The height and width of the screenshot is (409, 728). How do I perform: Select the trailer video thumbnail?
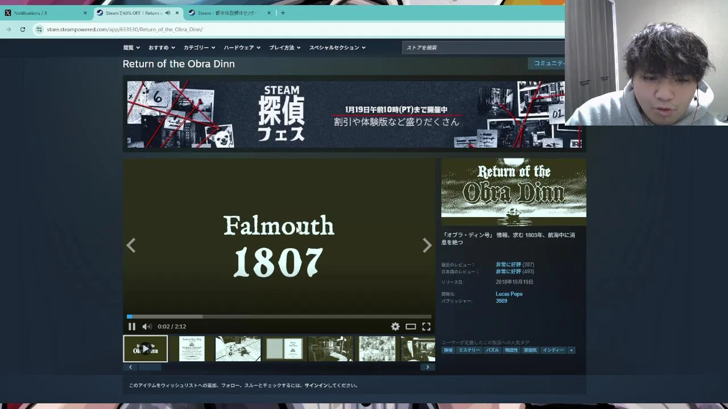[146, 349]
